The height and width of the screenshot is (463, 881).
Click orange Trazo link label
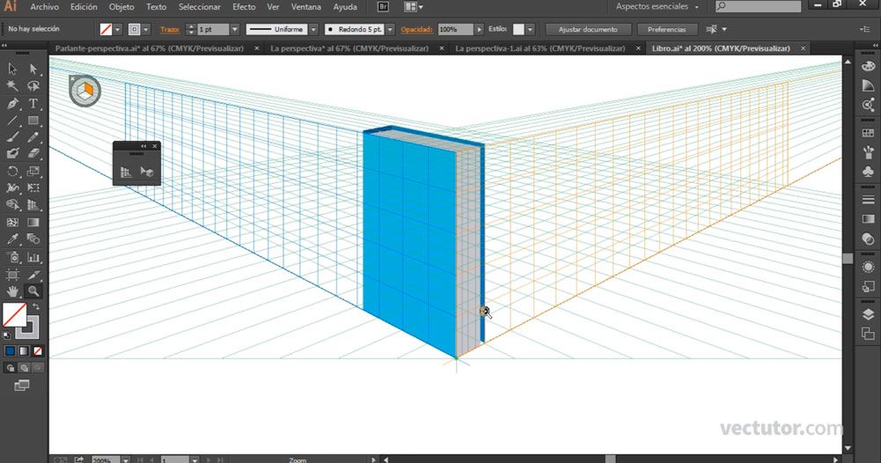(x=170, y=29)
